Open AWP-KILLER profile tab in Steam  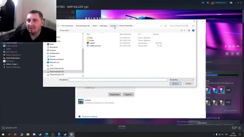(x=78, y=7)
